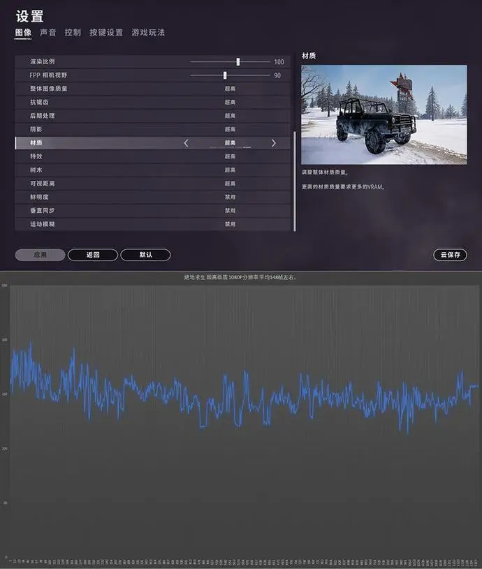The width and height of the screenshot is (482, 569).
Task: Click the 云保存 button
Action: pos(450,255)
